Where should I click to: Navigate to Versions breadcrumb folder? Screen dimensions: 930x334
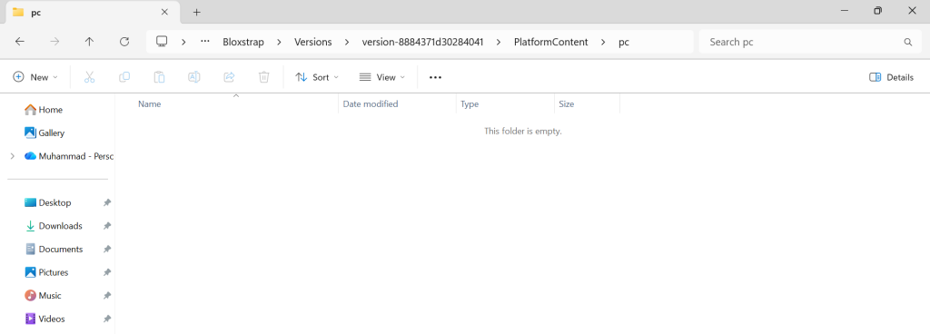pos(313,42)
